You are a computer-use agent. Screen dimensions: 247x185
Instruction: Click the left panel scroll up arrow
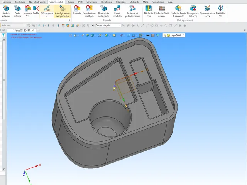[x=4, y=39]
